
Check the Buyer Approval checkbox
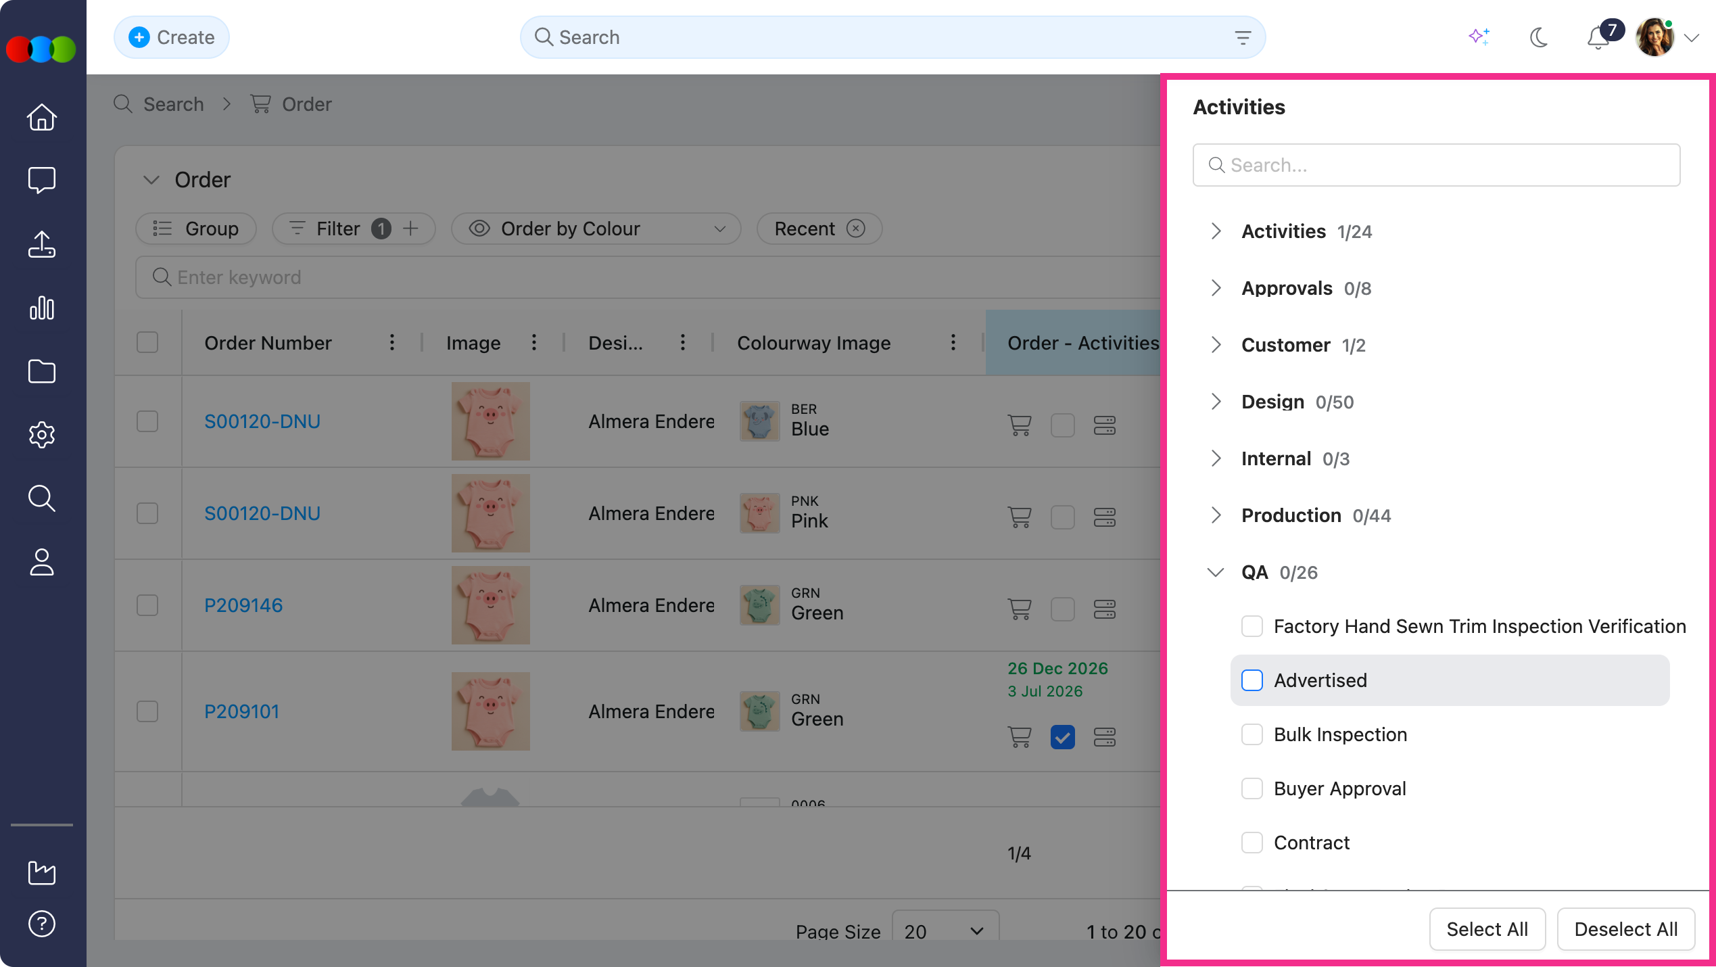[x=1252, y=788]
